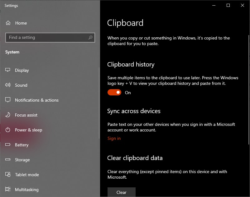Click the Focus assist moon icon
Image resolution: width=250 pixels, height=197 pixels.
point(8,115)
